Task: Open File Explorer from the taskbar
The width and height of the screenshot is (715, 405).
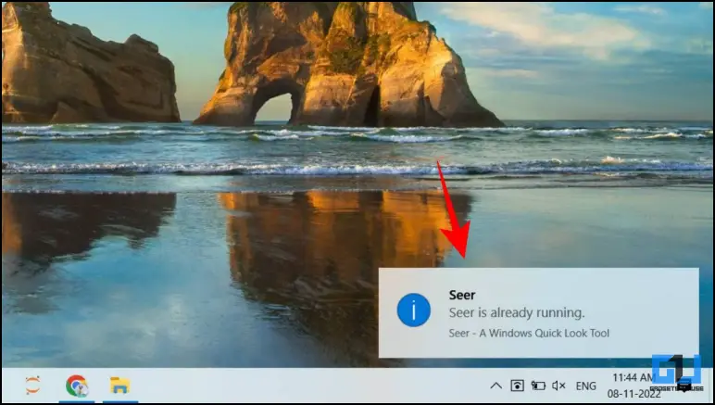Action: tap(119, 386)
